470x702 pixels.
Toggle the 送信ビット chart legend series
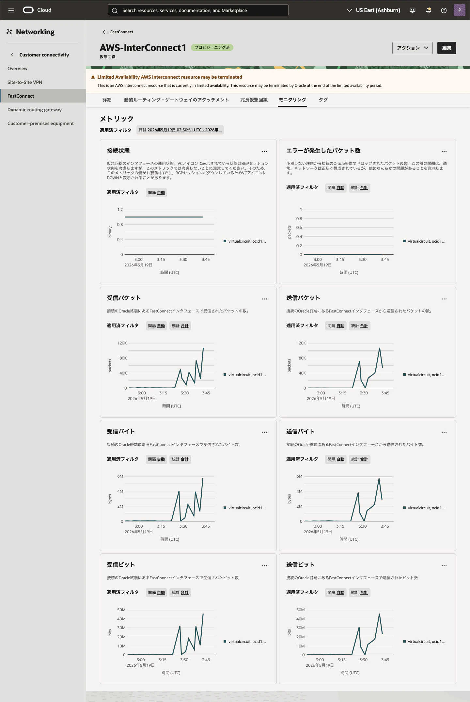click(x=424, y=642)
